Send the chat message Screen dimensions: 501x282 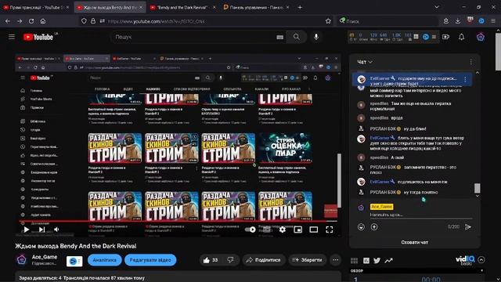[468, 227]
